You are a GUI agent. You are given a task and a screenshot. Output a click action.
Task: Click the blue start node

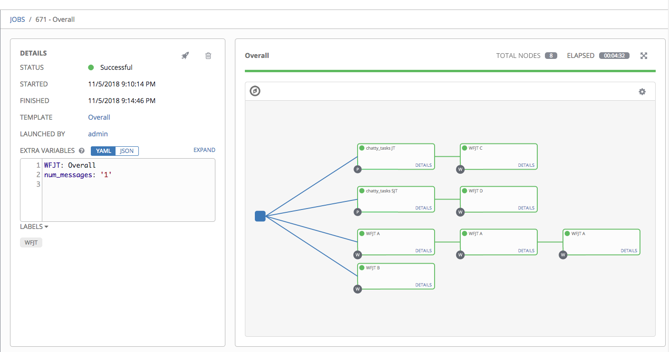pos(260,216)
